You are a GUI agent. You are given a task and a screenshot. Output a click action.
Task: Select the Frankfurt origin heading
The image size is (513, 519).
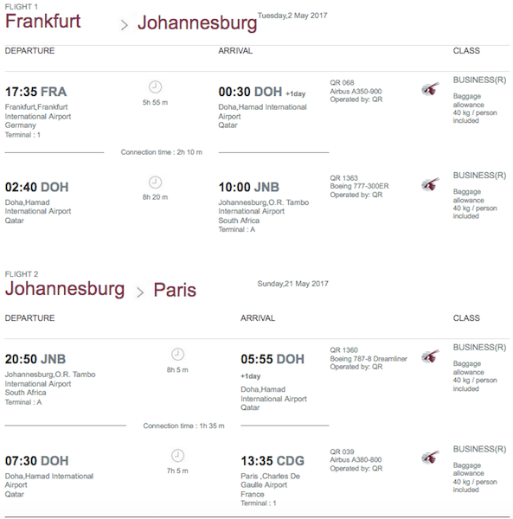tap(42, 21)
